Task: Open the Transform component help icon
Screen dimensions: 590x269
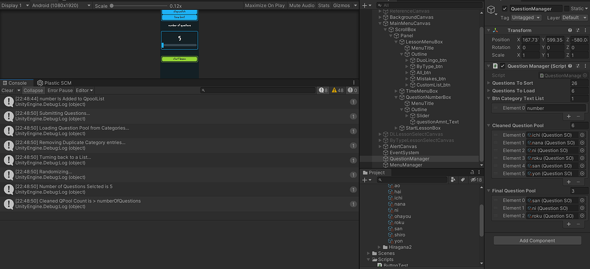Action: (x=570, y=30)
